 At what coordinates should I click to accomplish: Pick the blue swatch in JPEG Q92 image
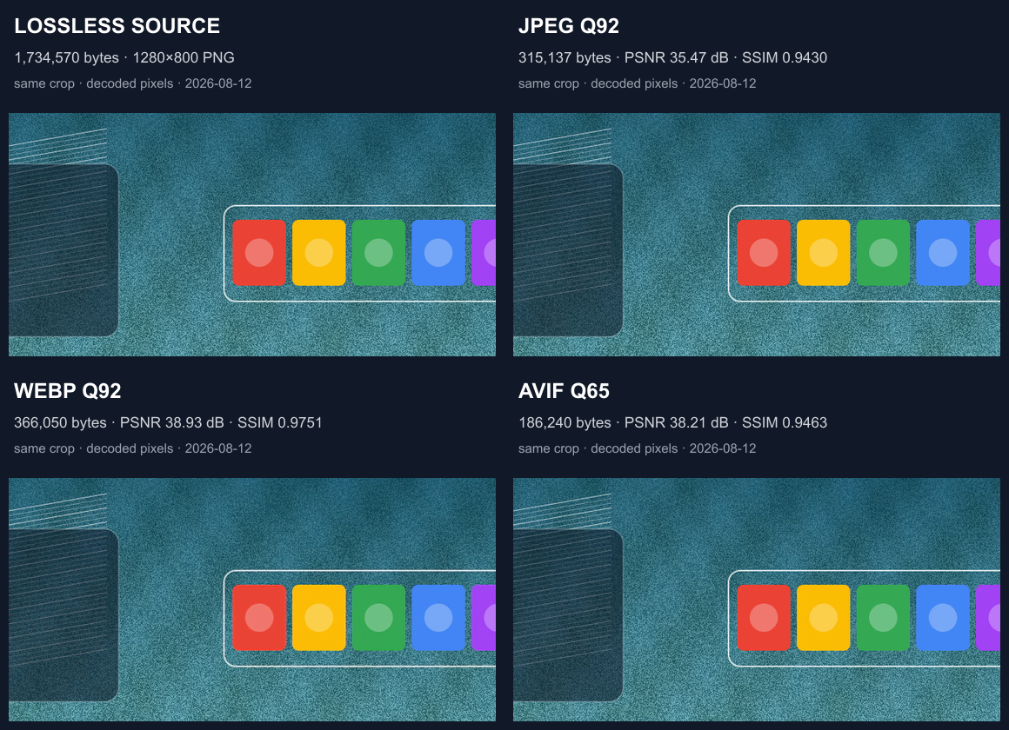943,253
